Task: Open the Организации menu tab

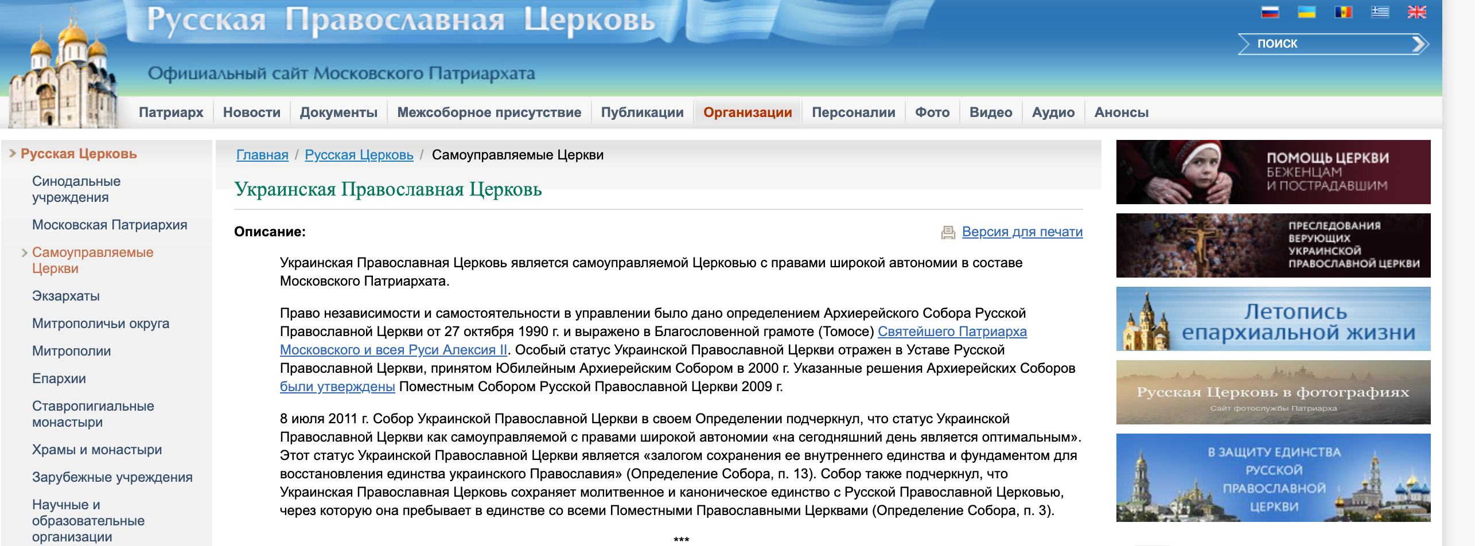Action: click(747, 112)
